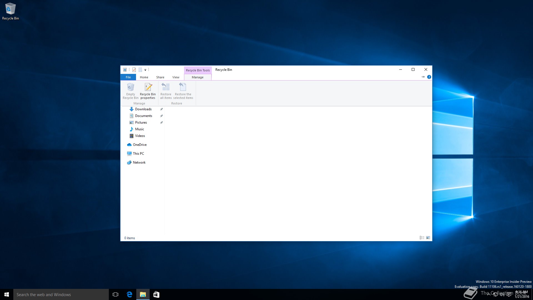533x300 pixels.
Task: Open the Store app on taskbar
Action: 156,294
